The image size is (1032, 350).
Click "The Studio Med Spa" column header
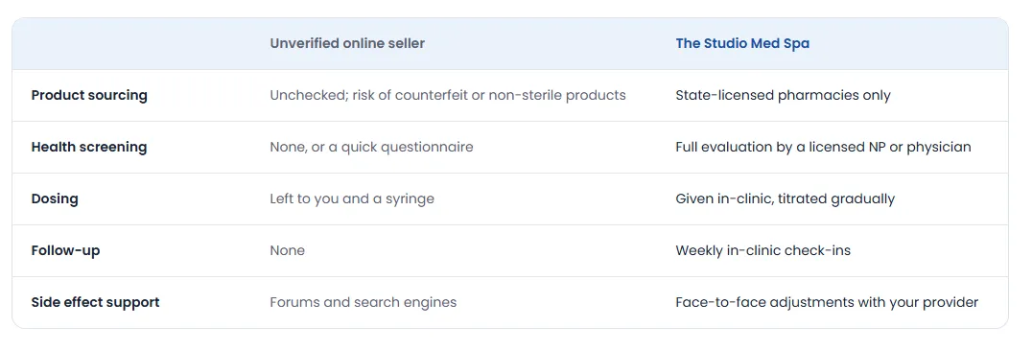(x=742, y=43)
